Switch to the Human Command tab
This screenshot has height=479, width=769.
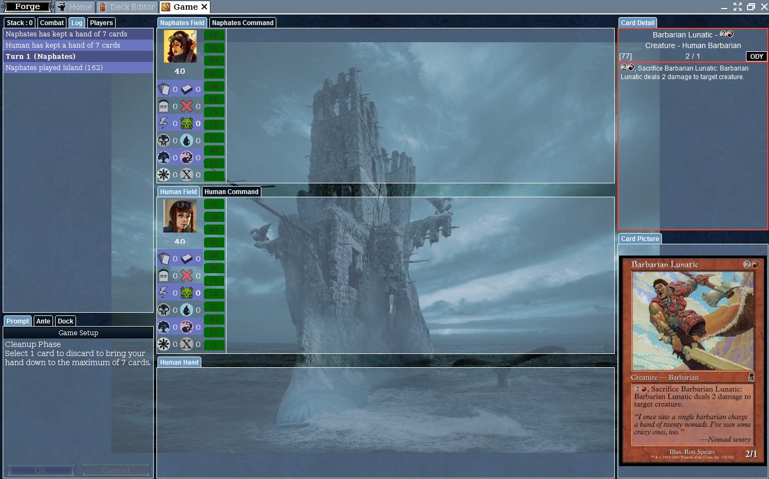point(231,192)
